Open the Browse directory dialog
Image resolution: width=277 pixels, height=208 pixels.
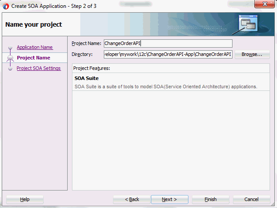[x=252, y=54]
